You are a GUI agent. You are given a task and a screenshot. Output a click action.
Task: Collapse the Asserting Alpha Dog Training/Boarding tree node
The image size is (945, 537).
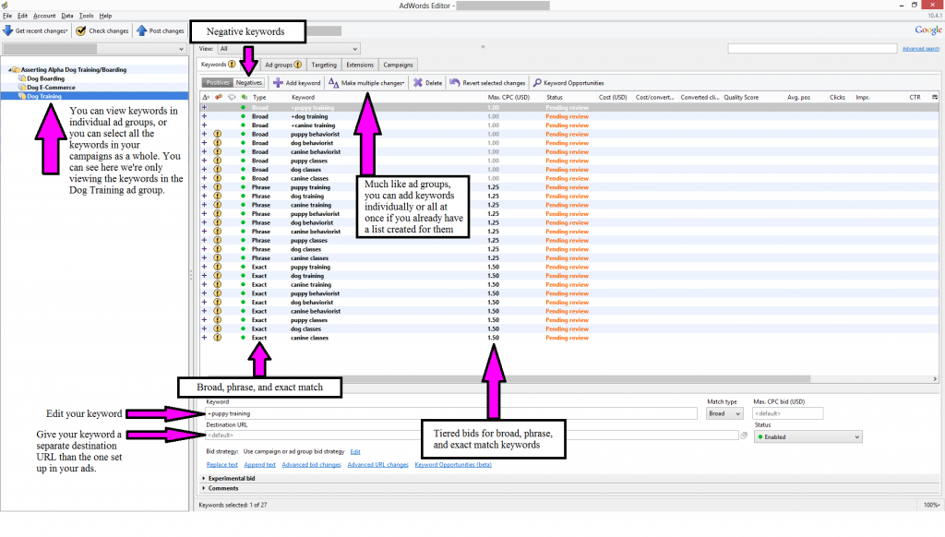tap(9, 70)
